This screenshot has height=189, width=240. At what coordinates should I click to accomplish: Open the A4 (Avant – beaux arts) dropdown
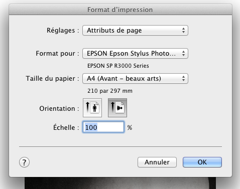click(x=135, y=78)
